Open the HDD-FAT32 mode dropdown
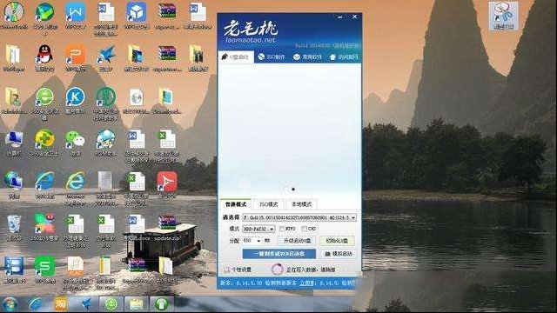 258,229
